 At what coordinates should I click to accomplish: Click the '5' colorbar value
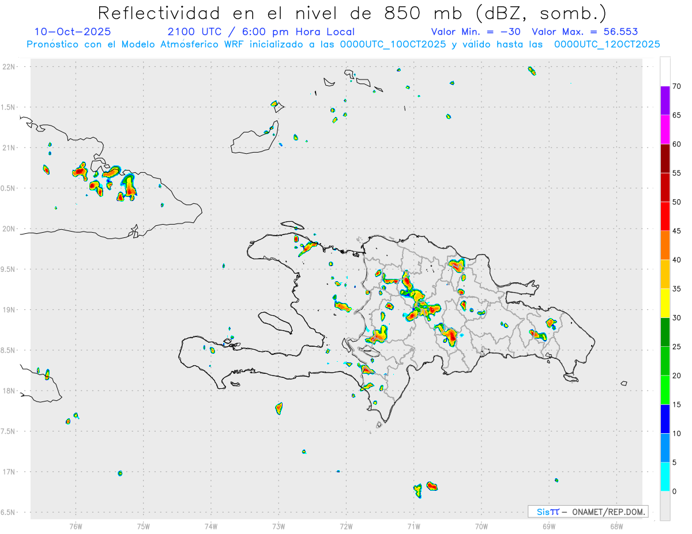click(675, 463)
